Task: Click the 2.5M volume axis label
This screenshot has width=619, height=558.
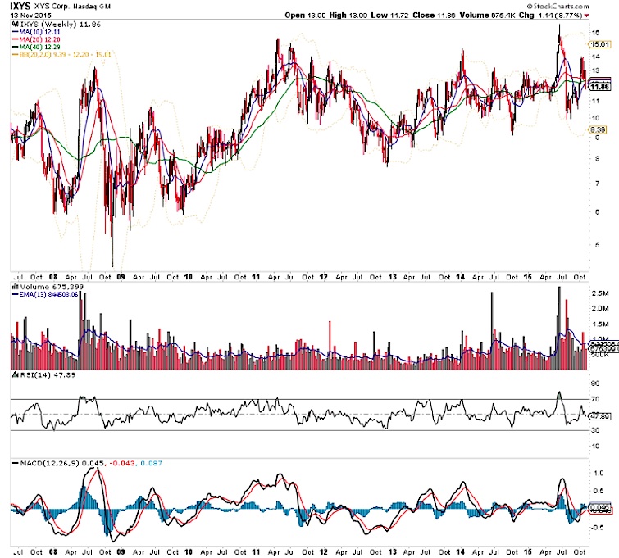Action: coord(600,293)
